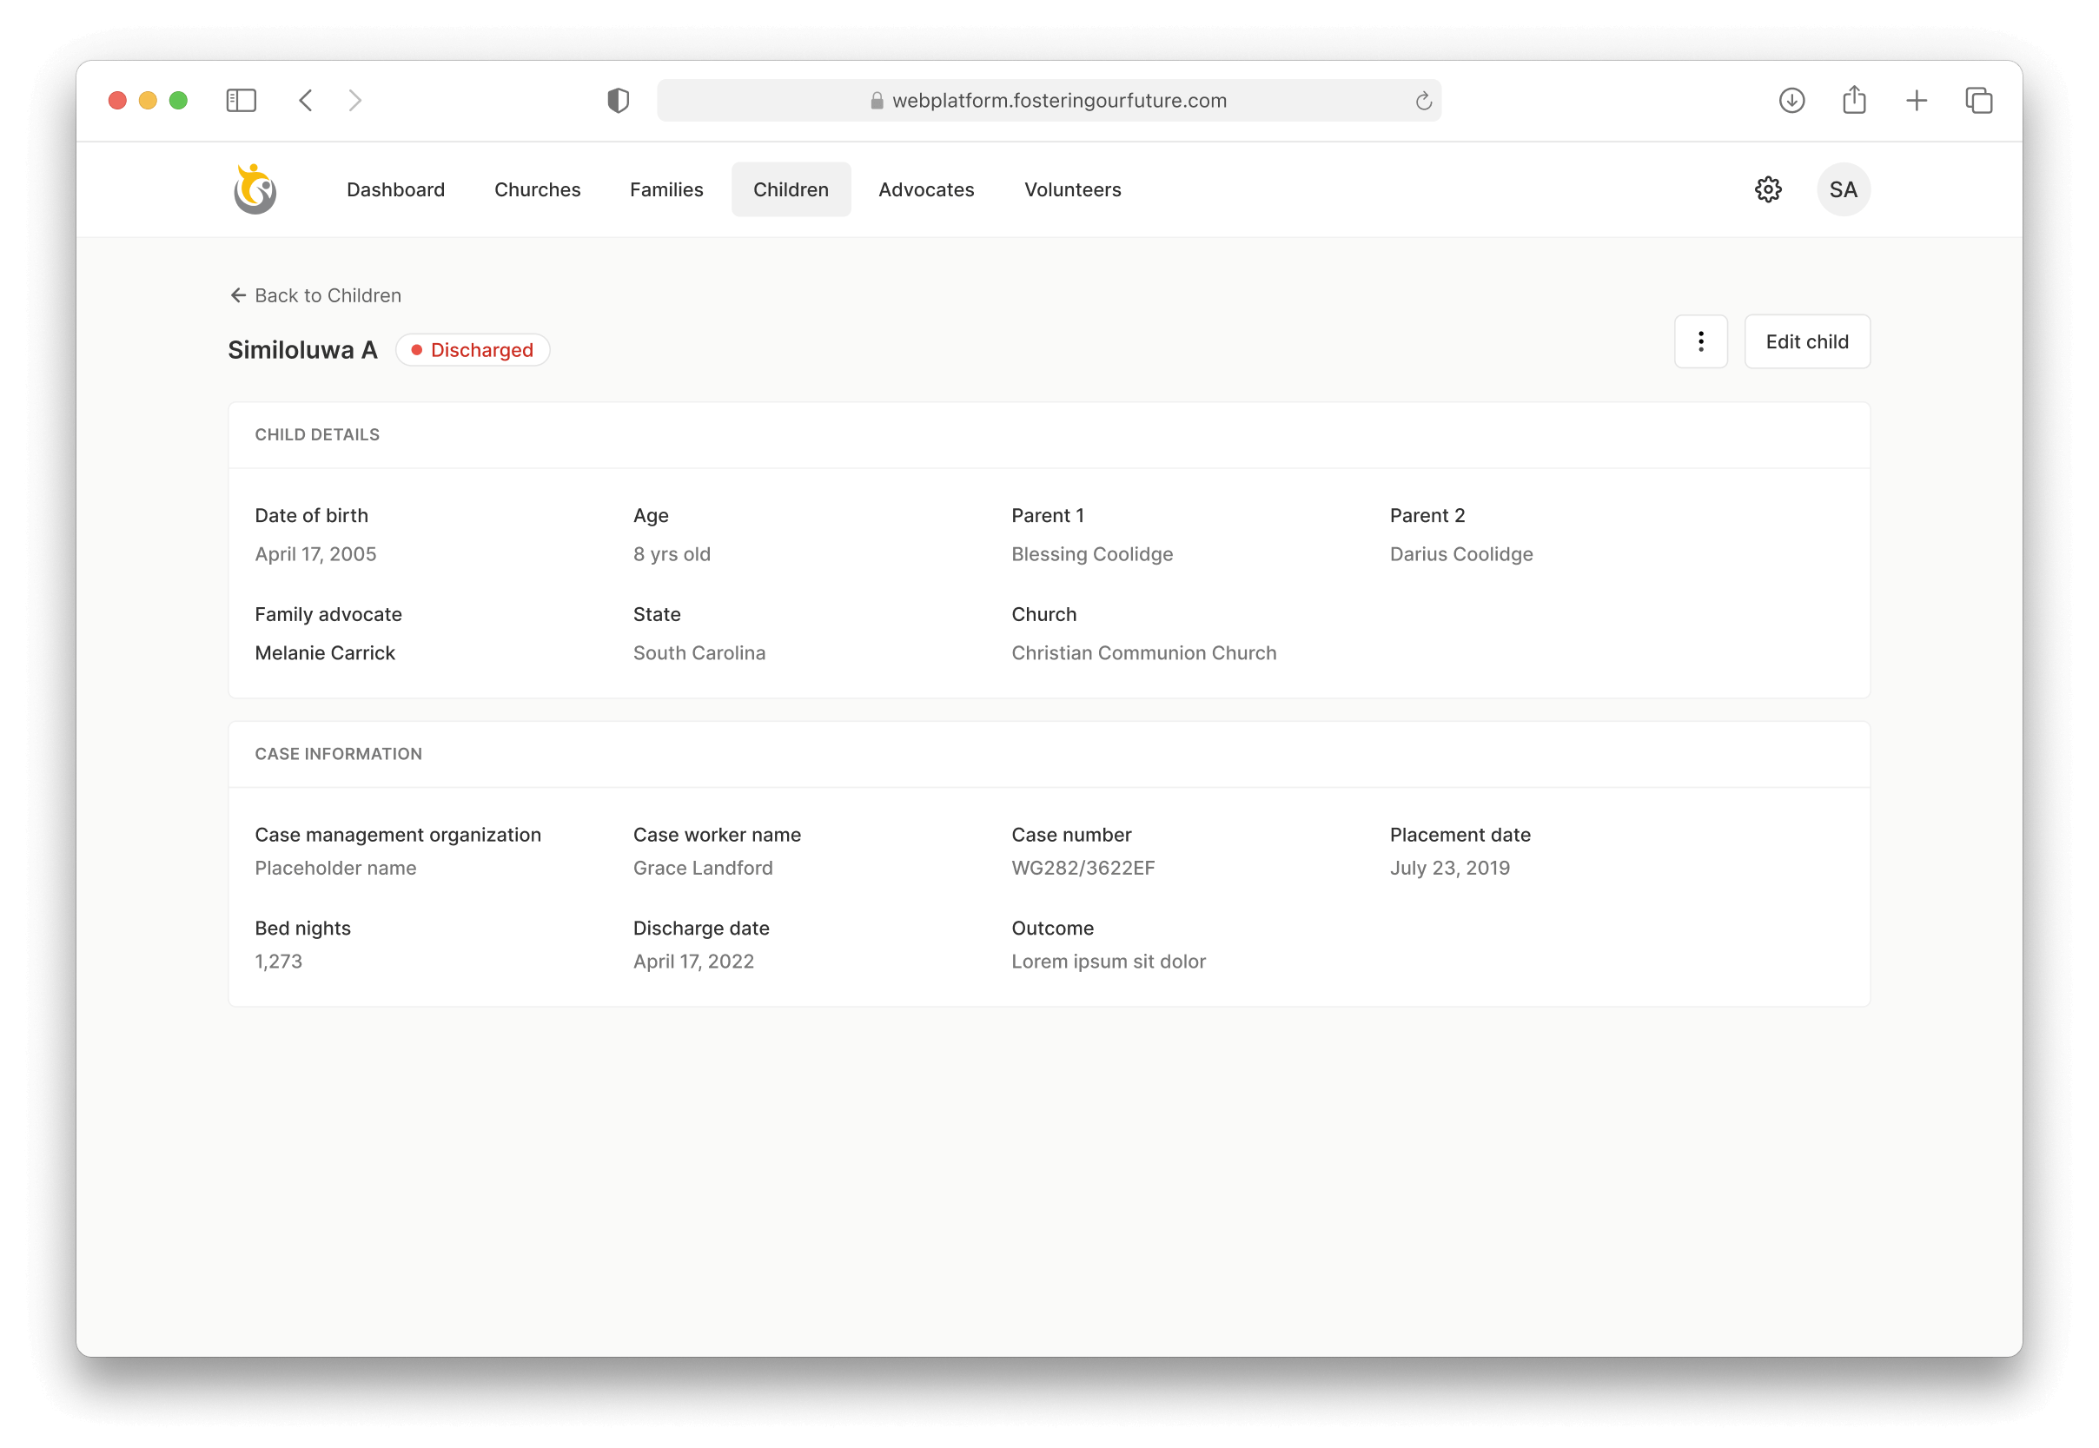
Task: Show tab overview icon
Action: tap(1978, 100)
